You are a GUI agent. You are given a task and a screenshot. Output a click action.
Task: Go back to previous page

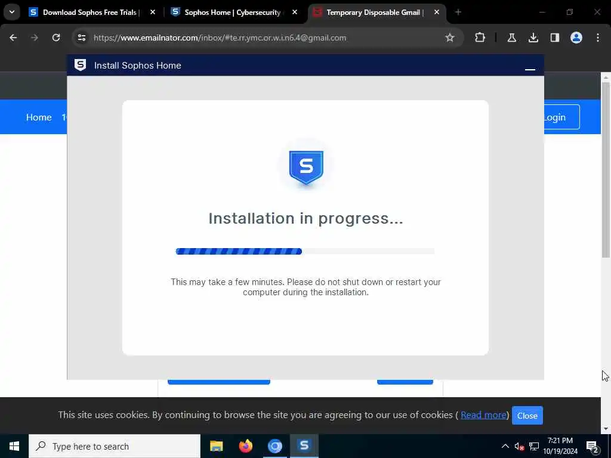[13, 38]
